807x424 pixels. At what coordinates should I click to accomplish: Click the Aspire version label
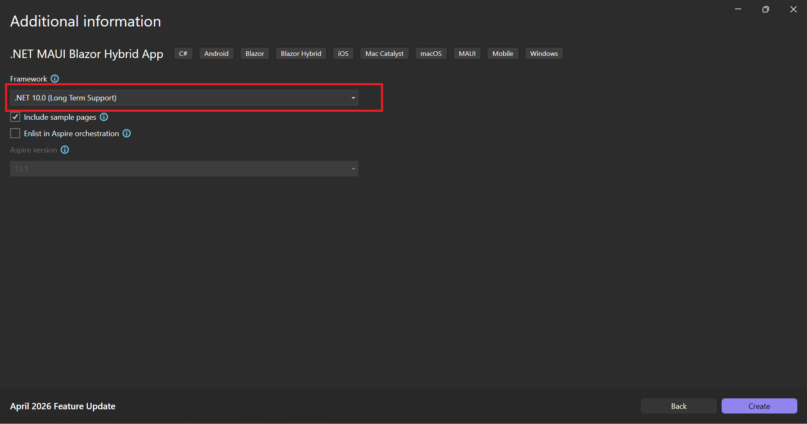[34, 150]
